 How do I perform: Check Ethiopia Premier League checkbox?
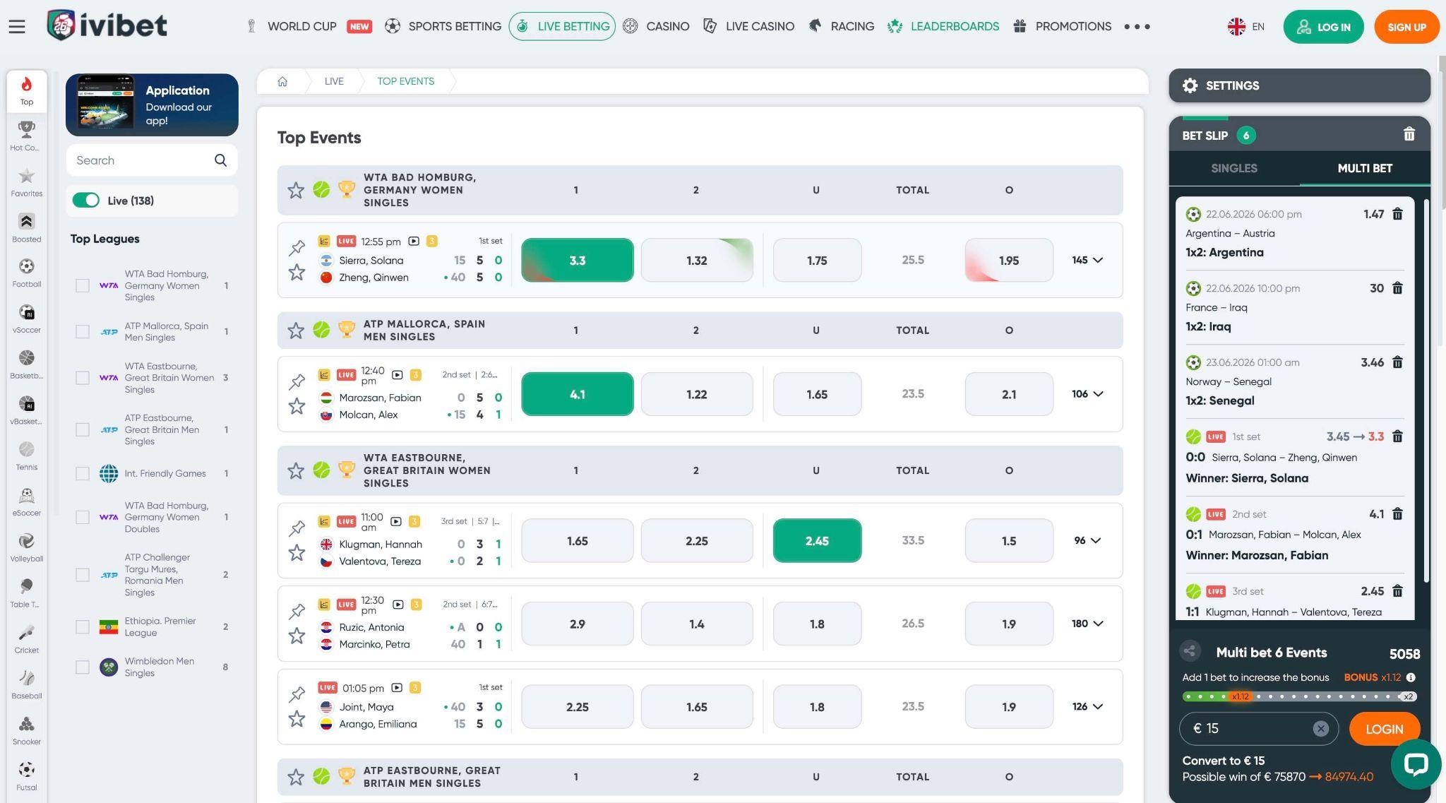[83, 626]
